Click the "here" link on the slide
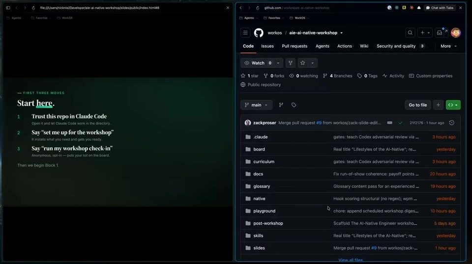This screenshot has height=264, width=472. pyautogui.click(x=44, y=104)
